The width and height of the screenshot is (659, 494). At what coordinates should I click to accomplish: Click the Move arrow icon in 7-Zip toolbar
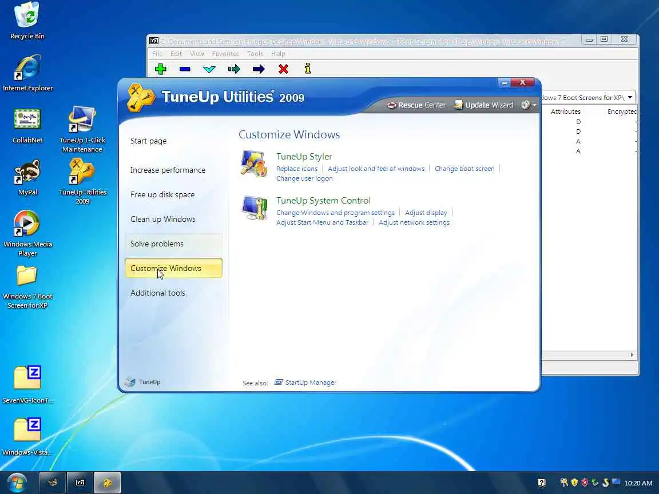(x=259, y=69)
